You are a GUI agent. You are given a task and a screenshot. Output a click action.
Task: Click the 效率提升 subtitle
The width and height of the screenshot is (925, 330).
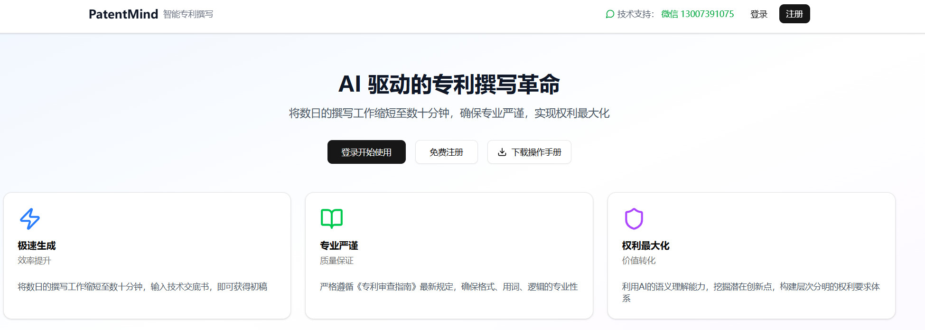34,261
